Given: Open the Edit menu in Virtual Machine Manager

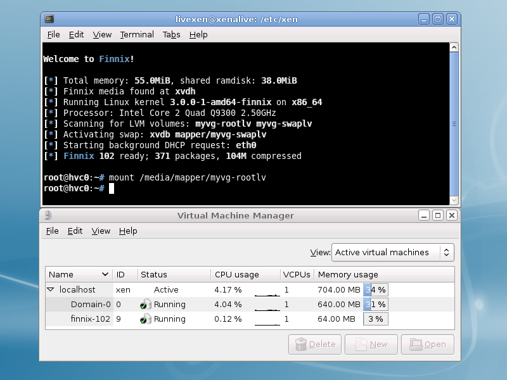Looking at the screenshot, I should tap(75, 231).
